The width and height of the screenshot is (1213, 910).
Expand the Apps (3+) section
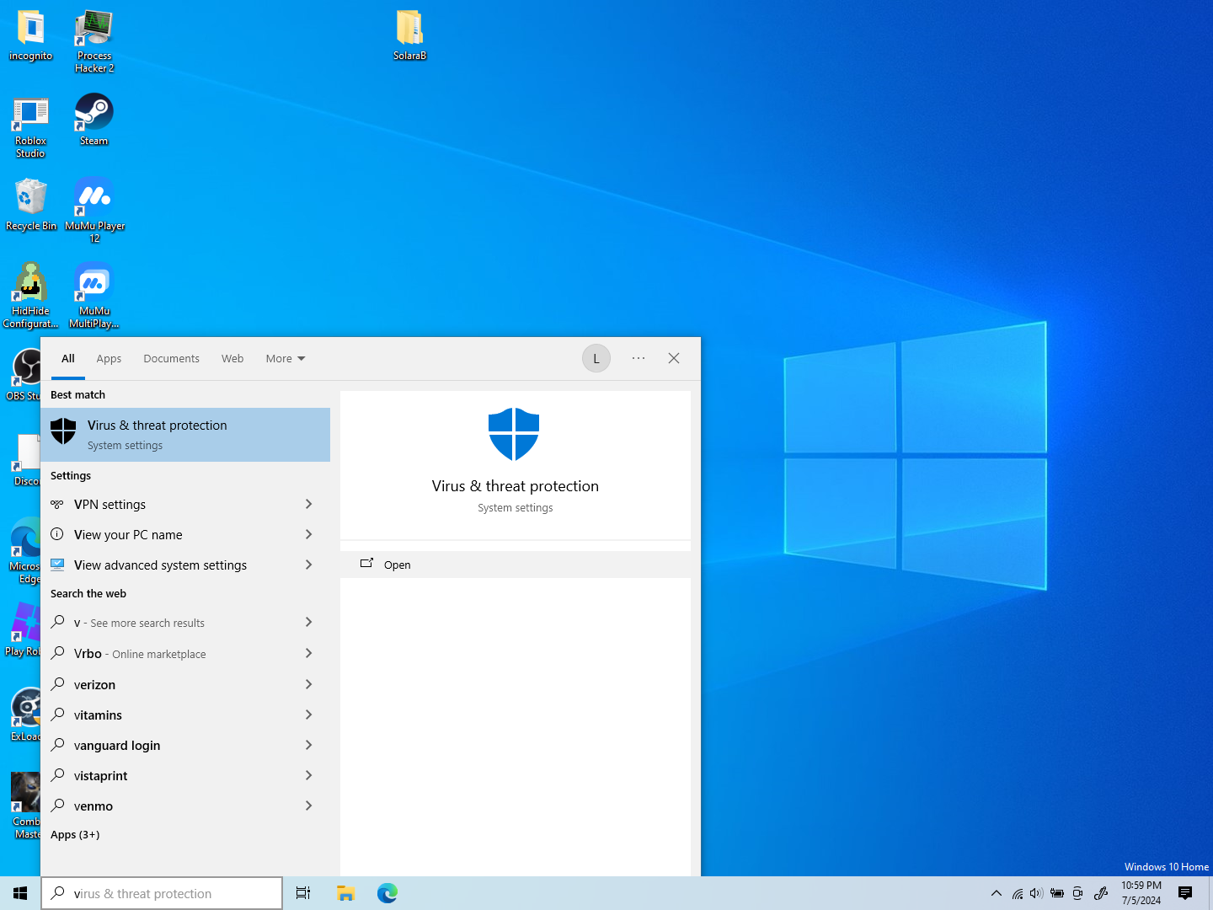[x=75, y=834]
